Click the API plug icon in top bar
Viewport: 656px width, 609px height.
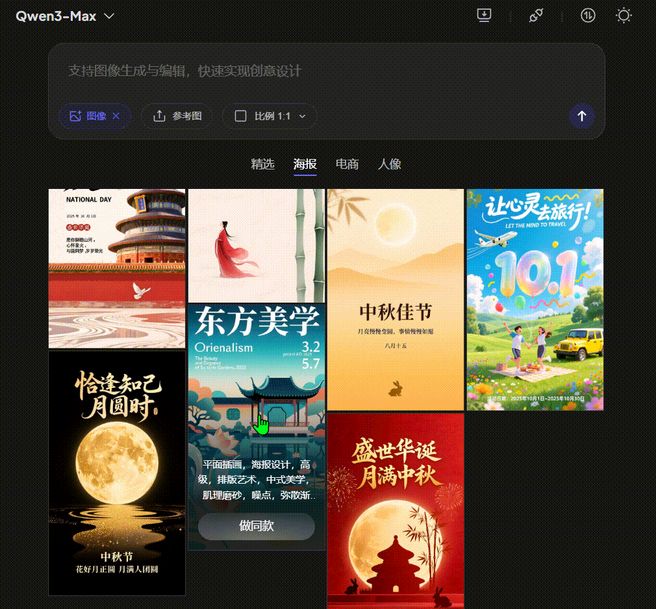point(536,15)
